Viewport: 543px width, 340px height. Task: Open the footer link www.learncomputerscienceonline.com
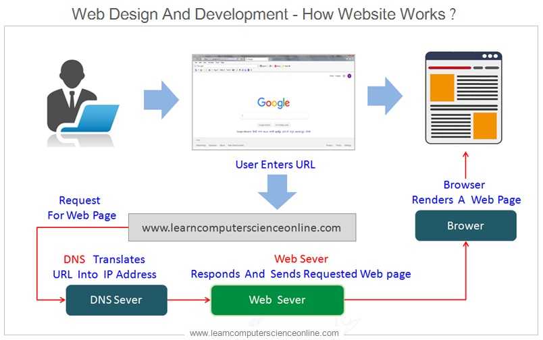tap(264, 333)
